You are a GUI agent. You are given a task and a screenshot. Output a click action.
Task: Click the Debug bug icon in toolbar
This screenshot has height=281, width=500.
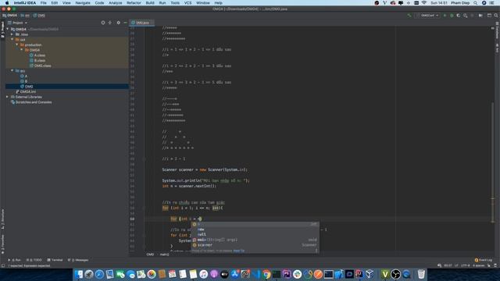(452, 16)
